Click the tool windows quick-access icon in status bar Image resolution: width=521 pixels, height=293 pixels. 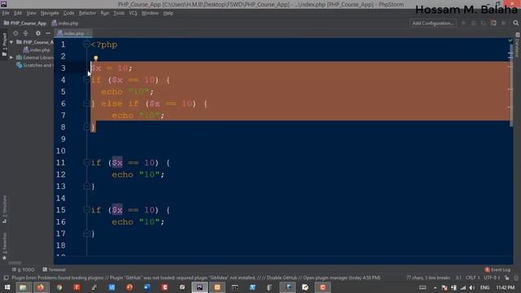coord(6,278)
